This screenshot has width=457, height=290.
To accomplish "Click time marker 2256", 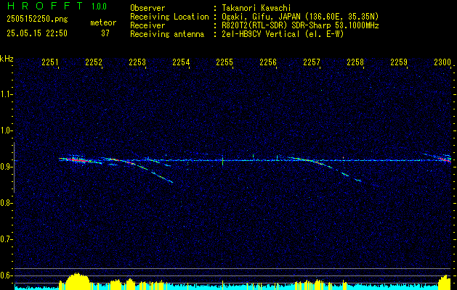I will click(x=268, y=62).
